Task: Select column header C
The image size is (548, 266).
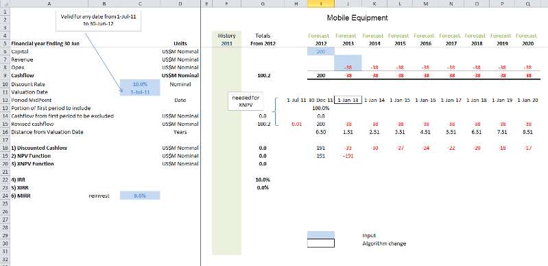Action: (x=140, y=4)
